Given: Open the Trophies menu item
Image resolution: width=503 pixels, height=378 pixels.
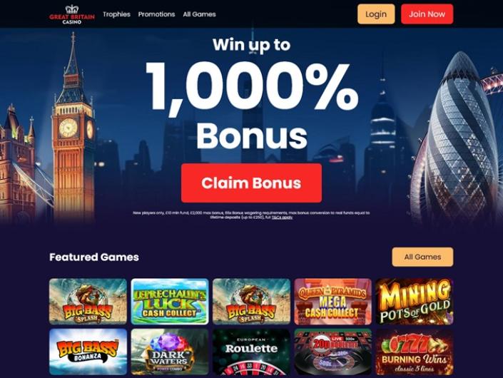Looking at the screenshot, I should pyautogui.click(x=116, y=14).
